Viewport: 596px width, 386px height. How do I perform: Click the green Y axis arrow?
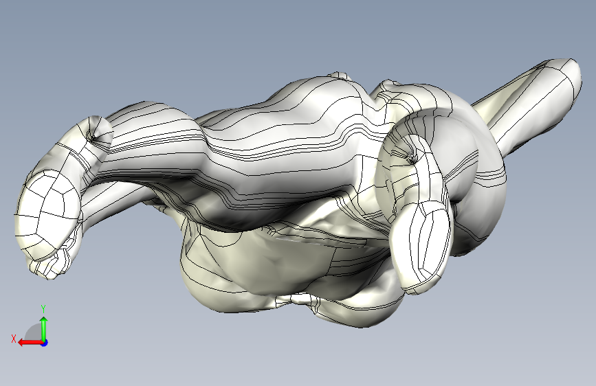tap(44, 329)
